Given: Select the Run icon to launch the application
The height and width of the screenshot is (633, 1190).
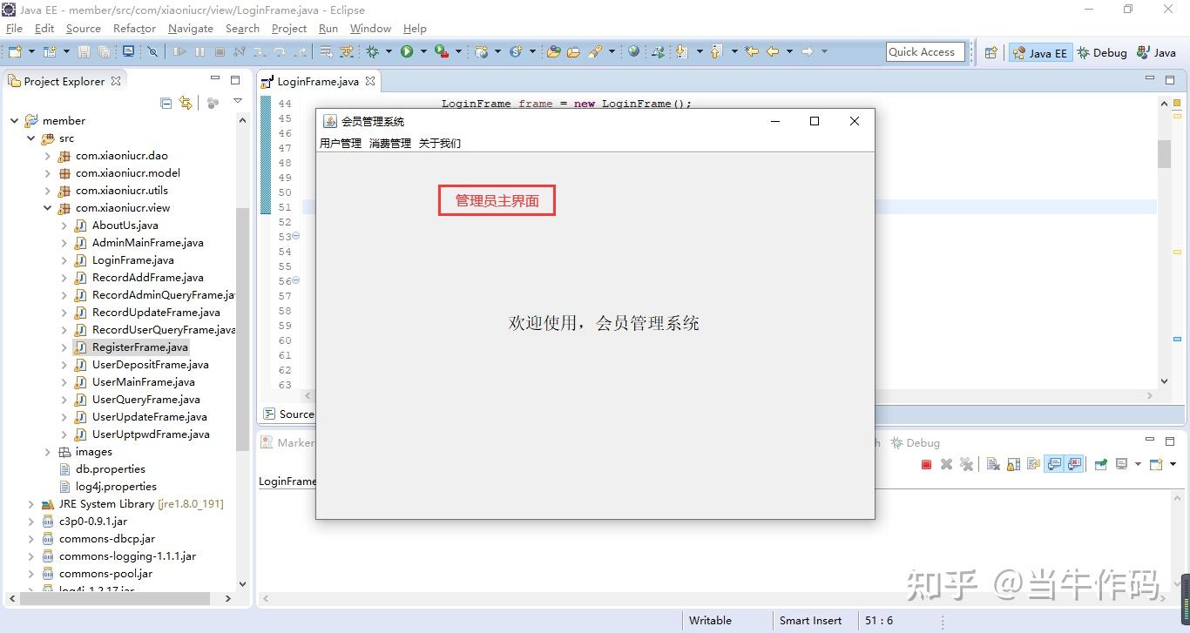Looking at the screenshot, I should click(x=406, y=52).
